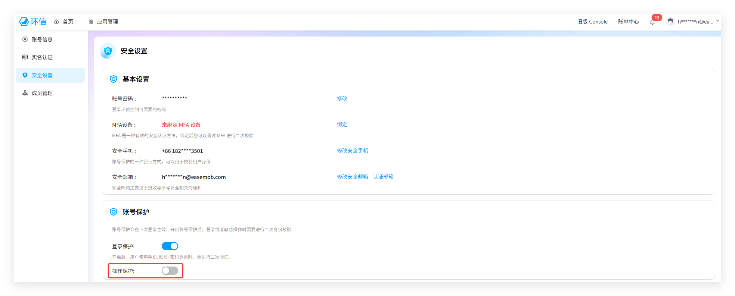Go to 账单中心 in top bar
Image resolution: width=735 pixels, height=296 pixels.
tap(628, 22)
